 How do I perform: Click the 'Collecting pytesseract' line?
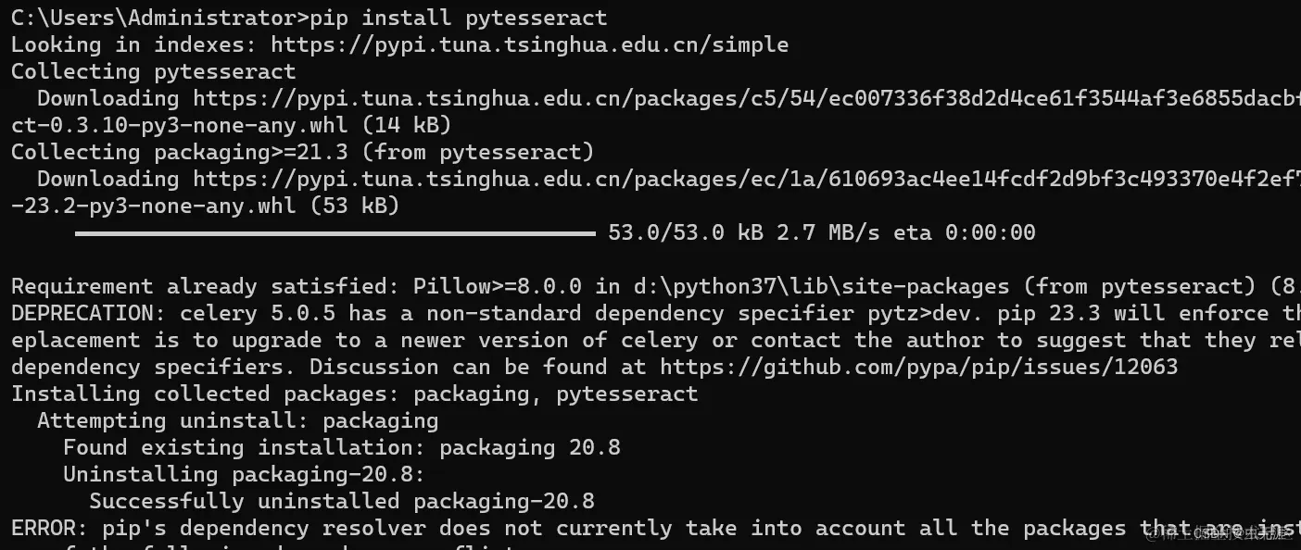tap(154, 71)
